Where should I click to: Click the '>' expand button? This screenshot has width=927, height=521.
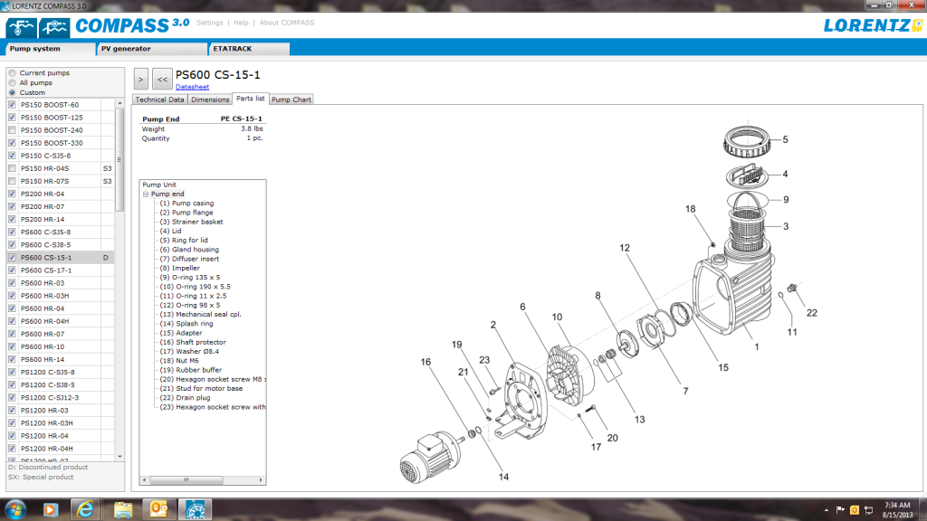pos(140,79)
